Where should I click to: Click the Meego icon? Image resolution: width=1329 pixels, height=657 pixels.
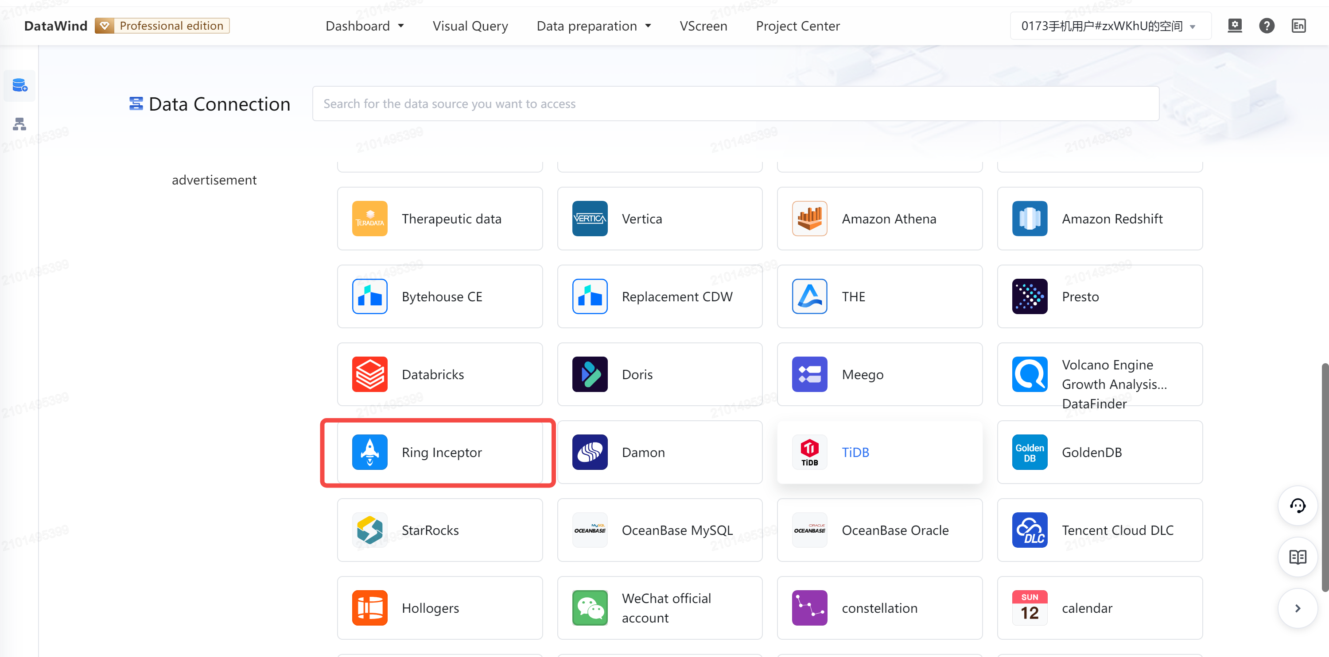[x=809, y=374]
